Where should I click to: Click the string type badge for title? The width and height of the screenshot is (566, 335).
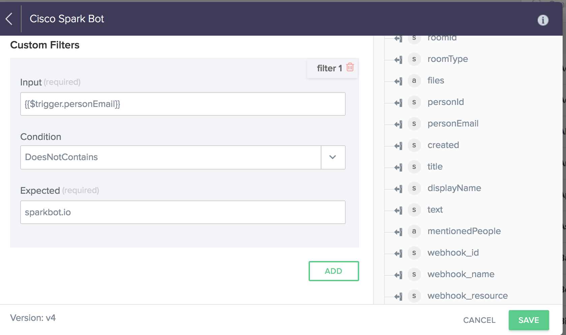(x=414, y=167)
